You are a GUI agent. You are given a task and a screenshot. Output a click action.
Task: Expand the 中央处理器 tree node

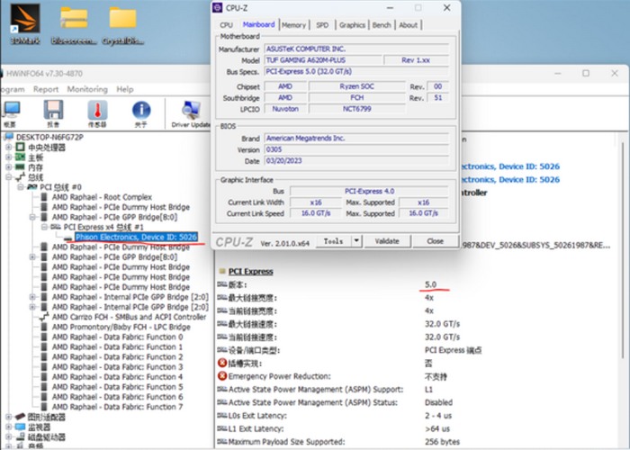[x=10, y=148]
